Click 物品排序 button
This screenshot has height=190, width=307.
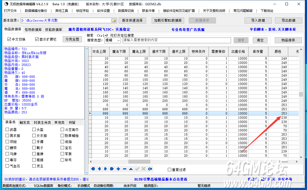288,40
